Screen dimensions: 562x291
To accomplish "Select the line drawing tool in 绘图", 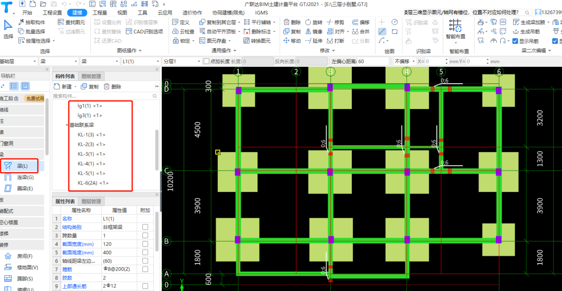I will coord(382,32).
